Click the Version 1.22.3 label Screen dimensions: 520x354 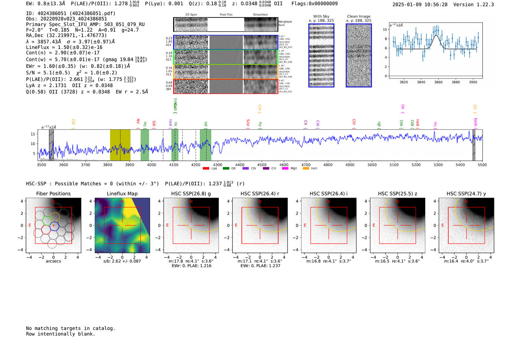pyautogui.click(x=474, y=4)
